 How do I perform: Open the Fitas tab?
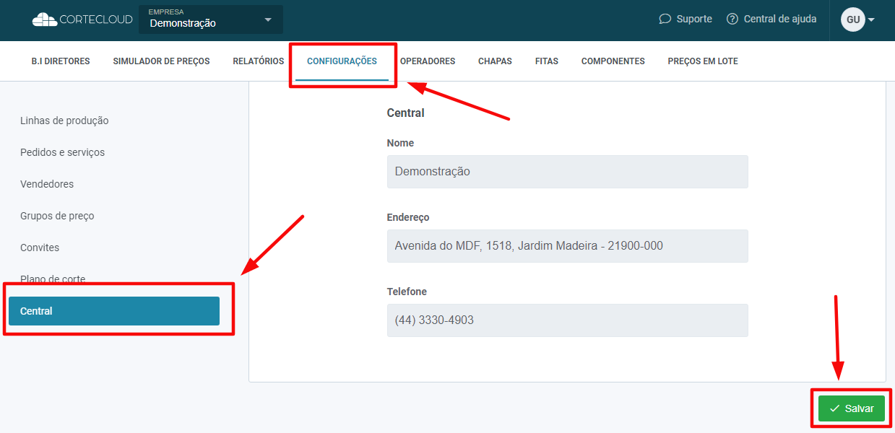coord(546,61)
